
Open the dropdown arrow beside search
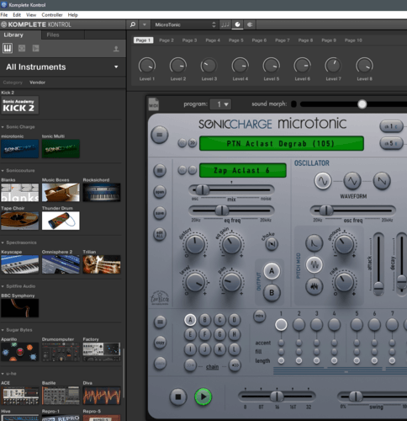145,24
